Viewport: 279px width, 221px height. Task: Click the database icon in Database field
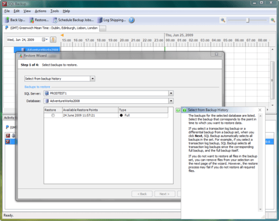point(47,101)
